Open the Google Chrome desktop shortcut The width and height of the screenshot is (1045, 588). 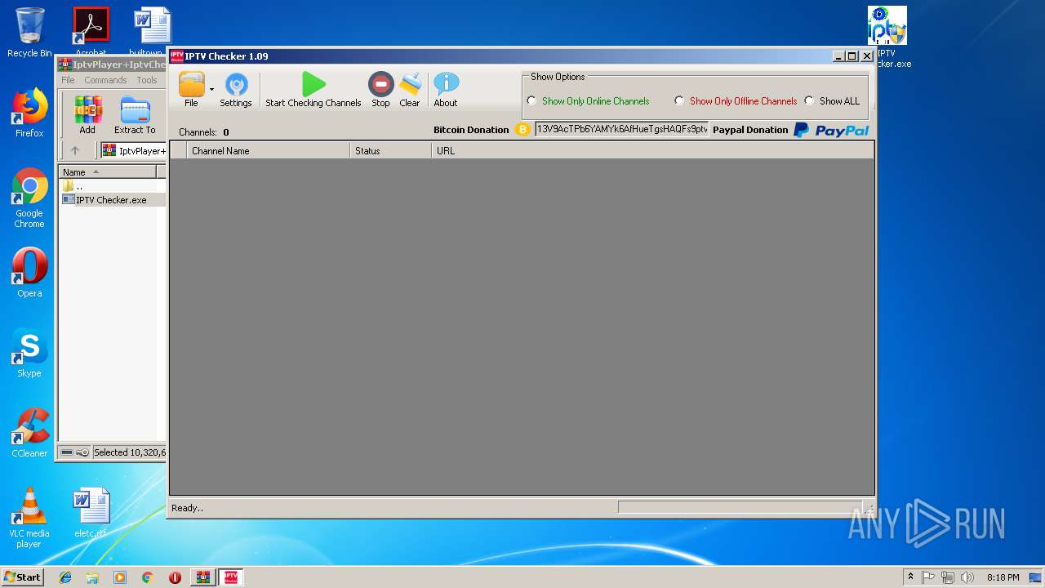[29, 198]
